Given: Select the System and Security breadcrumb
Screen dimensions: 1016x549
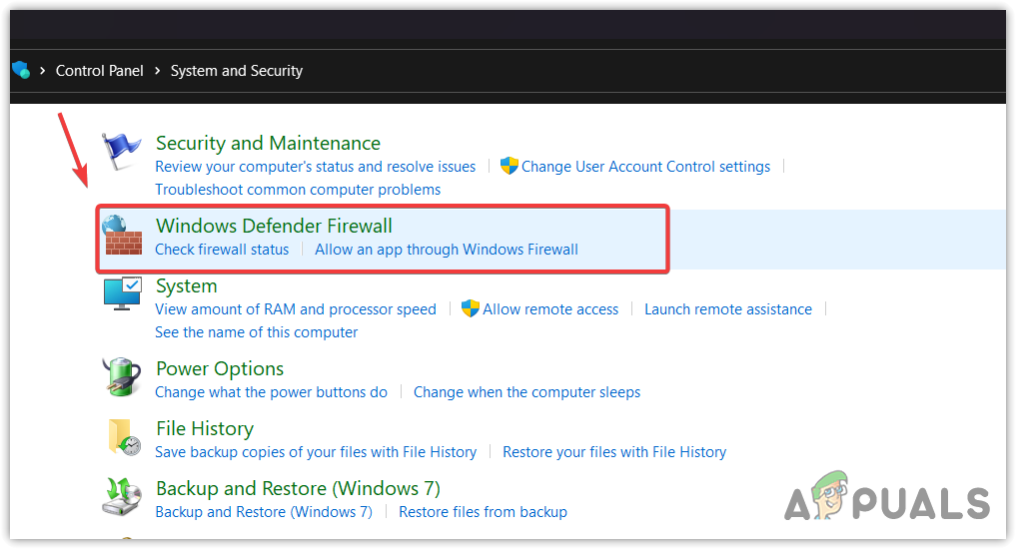Looking at the screenshot, I should [x=237, y=71].
